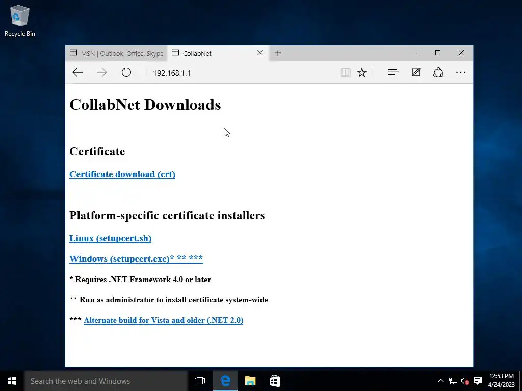The width and height of the screenshot is (522, 391).
Task: Open a new tab with plus button
Action: point(278,53)
